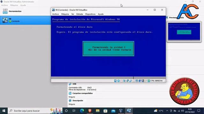This screenshot has height=114, width=204.
Task: Expand hidden system tray icons chevron
Action: tap(167, 111)
